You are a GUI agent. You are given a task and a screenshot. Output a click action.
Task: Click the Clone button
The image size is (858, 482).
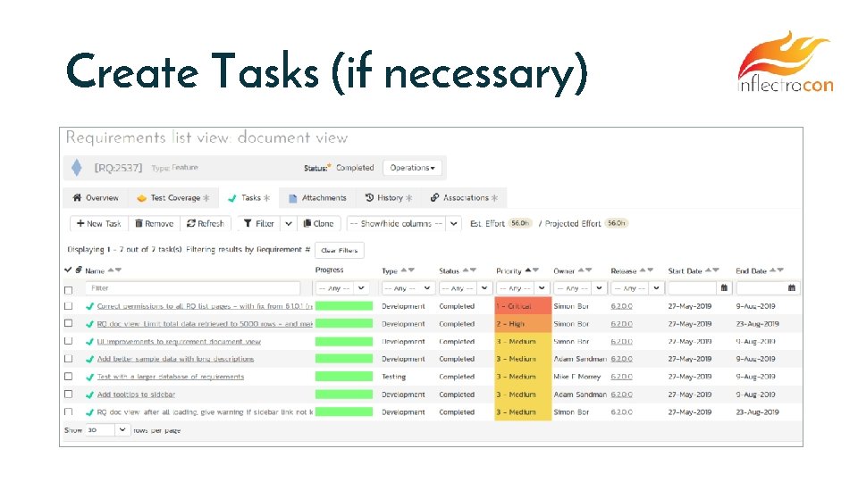(318, 223)
